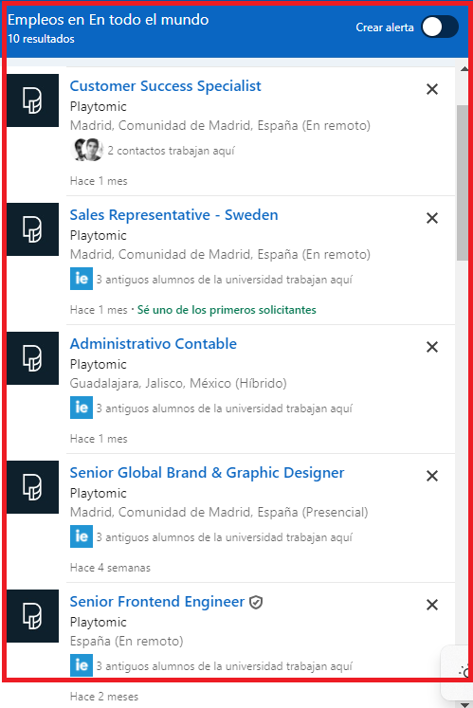
Task: Click the IE university logo under Sales Representative
Action: 82,279
